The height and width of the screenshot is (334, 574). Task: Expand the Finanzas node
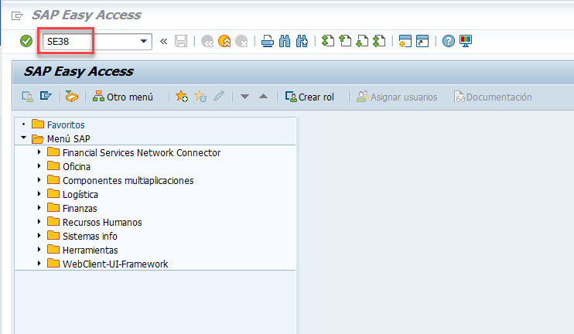(39, 208)
